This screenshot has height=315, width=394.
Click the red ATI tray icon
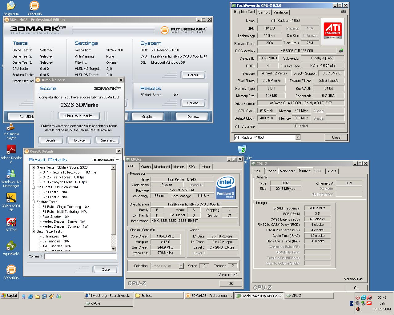click(x=369, y=303)
